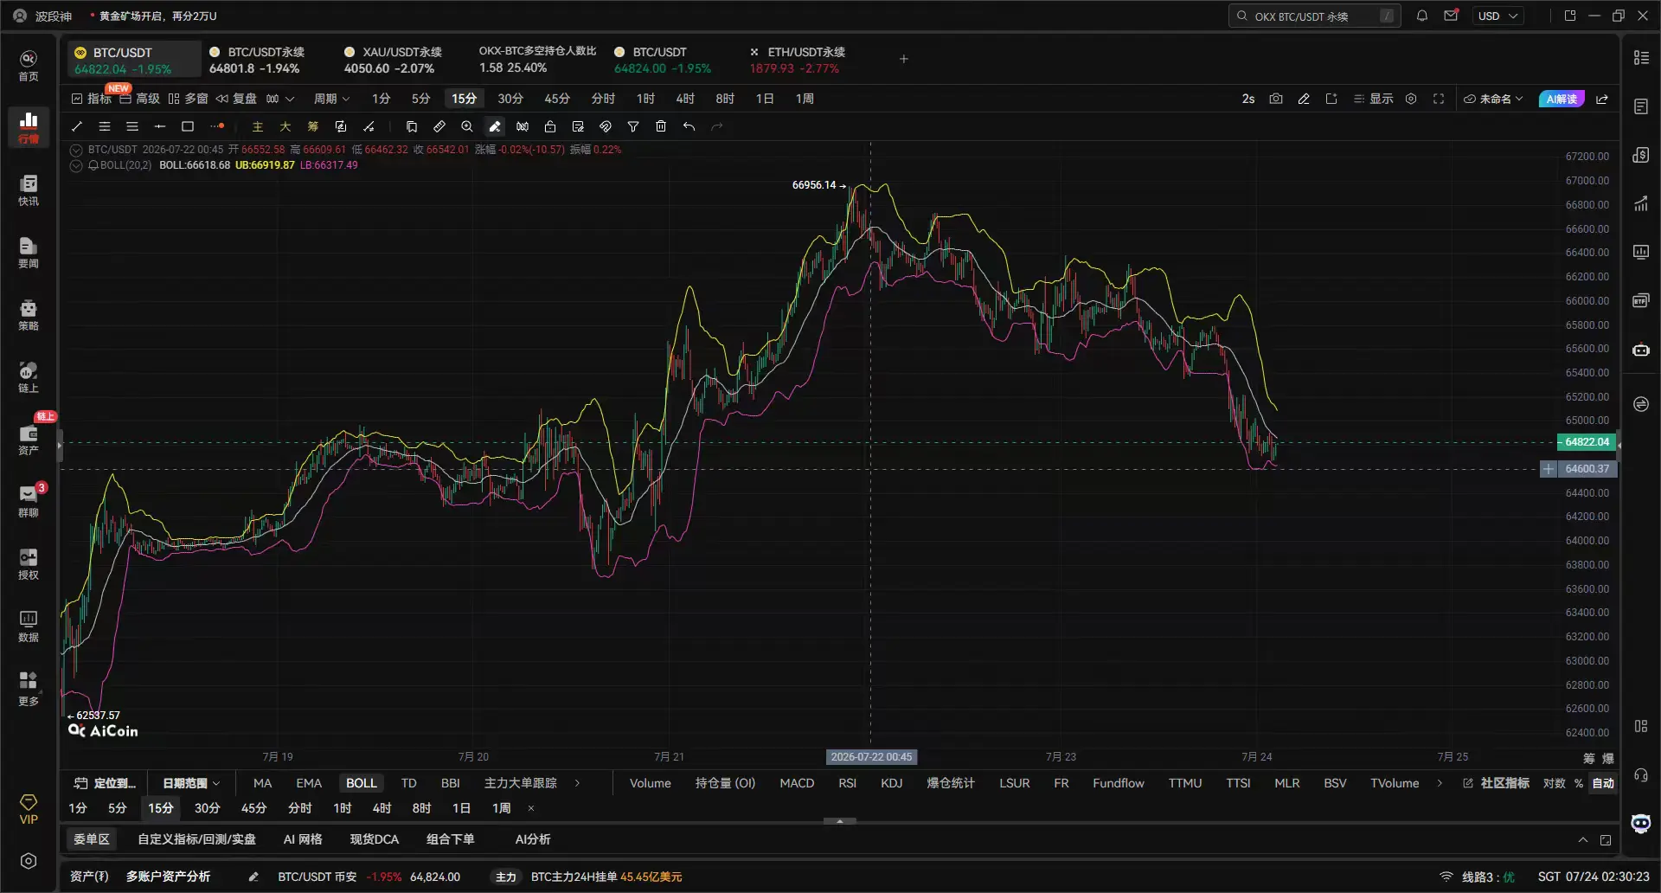Open the 群聊 group chat sidebar icon
This screenshot has width=1661, height=893.
(x=29, y=501)
